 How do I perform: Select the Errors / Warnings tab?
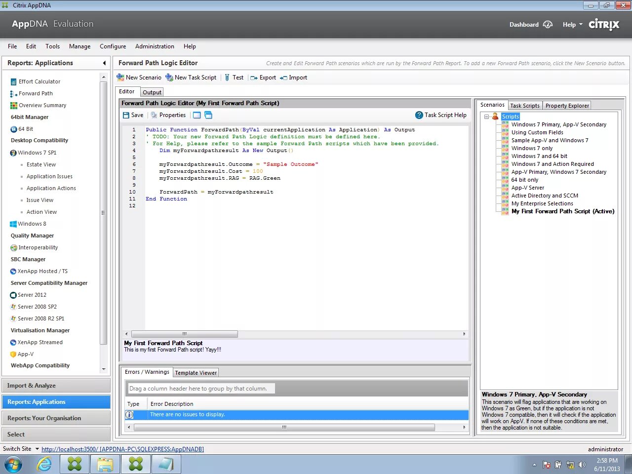147,372
